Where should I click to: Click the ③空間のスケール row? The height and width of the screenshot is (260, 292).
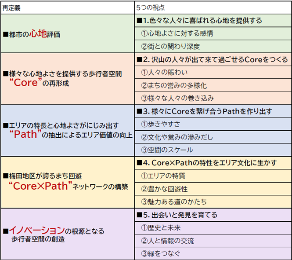coord(213,150)
